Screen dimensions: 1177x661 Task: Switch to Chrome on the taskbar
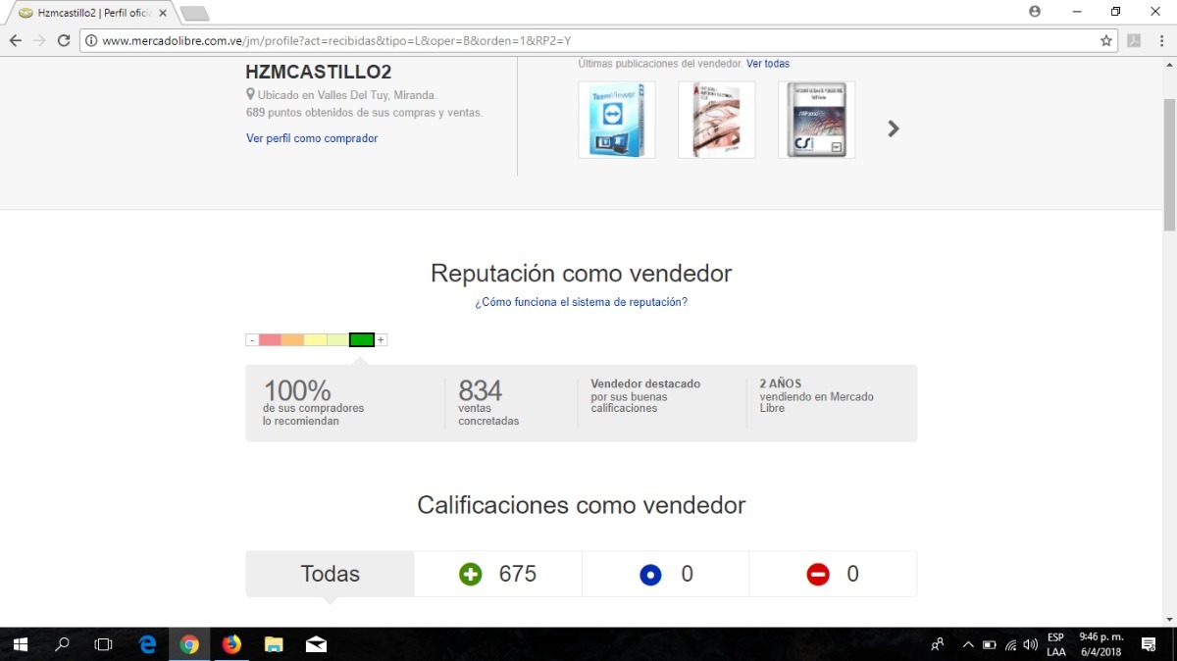click(189, 644)
